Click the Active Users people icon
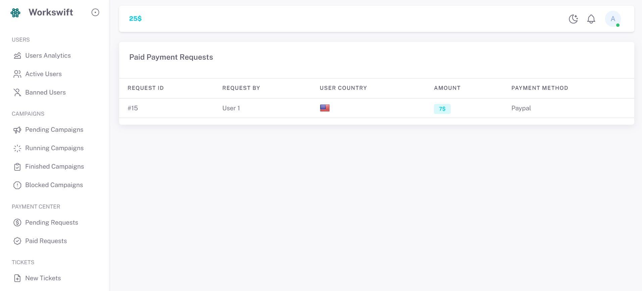 pyautogui.click(x=17, y=74)
